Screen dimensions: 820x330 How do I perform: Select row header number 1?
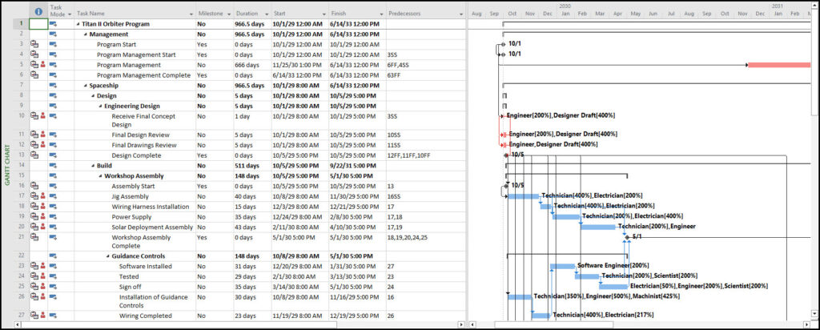21,24
